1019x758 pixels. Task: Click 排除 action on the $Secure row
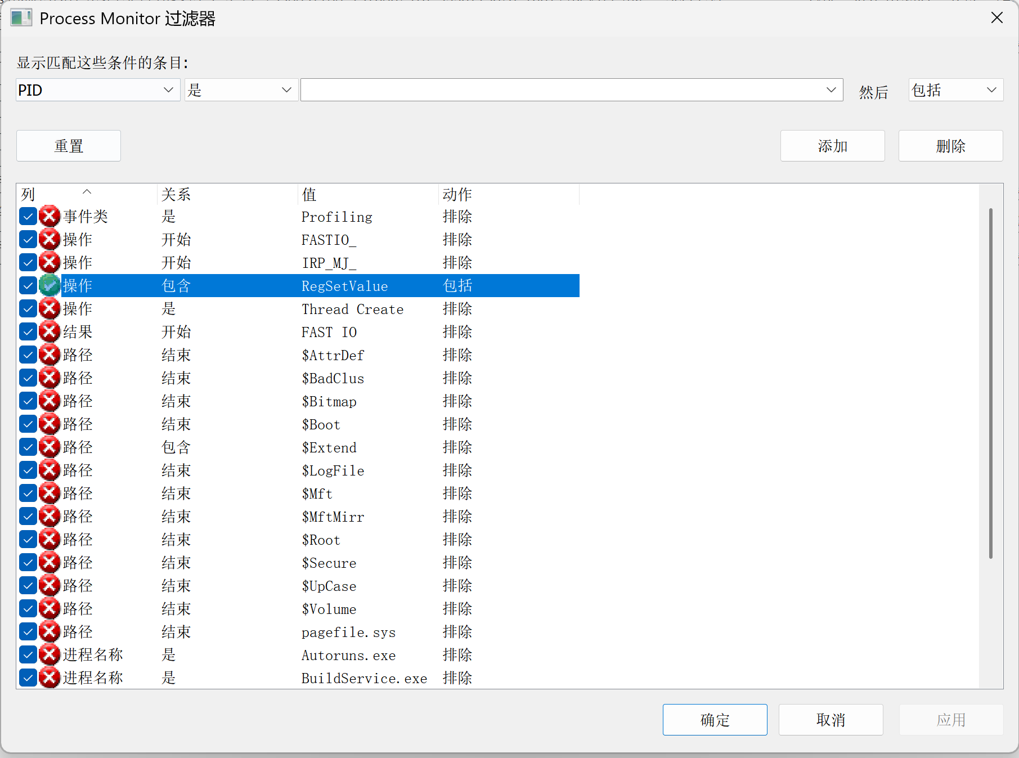pyautogui.click(x=457, y=562)
